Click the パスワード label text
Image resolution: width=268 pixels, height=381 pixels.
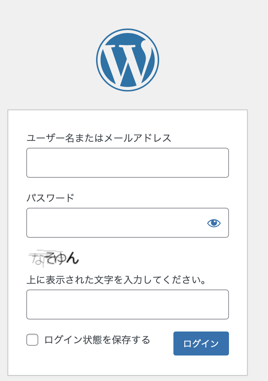click(50, 198)
